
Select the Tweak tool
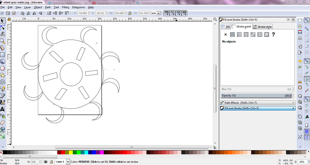pyautogui.click(x=3, y=34)
